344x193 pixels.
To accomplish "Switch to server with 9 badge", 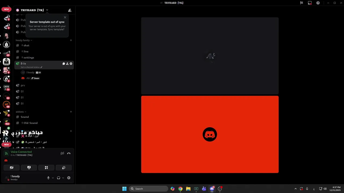I will pos(6,113).
